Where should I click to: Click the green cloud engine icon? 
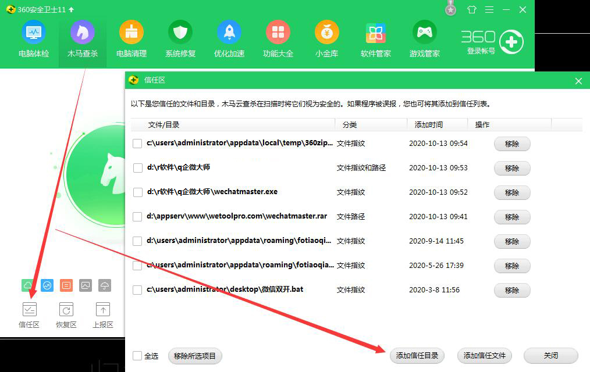click(27, 285)
